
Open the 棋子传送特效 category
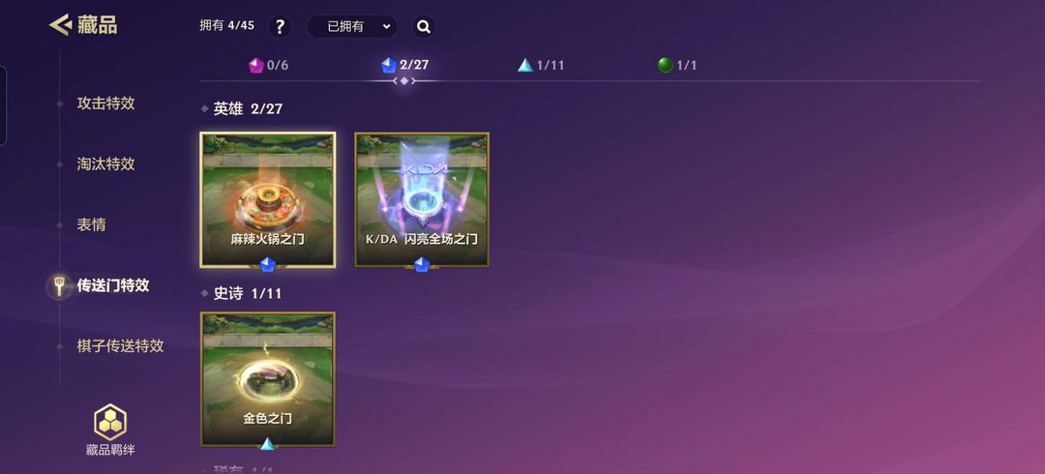[120, 346]
